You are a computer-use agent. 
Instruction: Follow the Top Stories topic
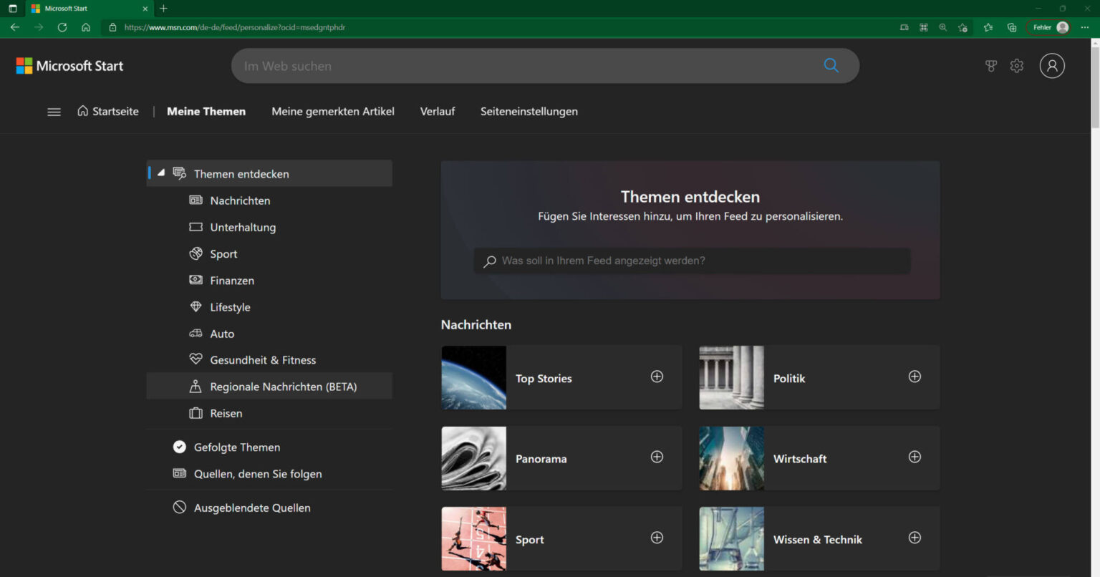coord(657,377)
